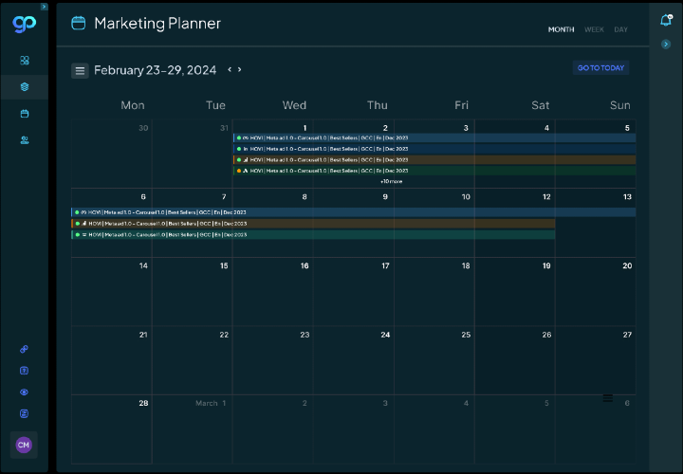Expand the left sidebar with top arrow

[44, 7]
